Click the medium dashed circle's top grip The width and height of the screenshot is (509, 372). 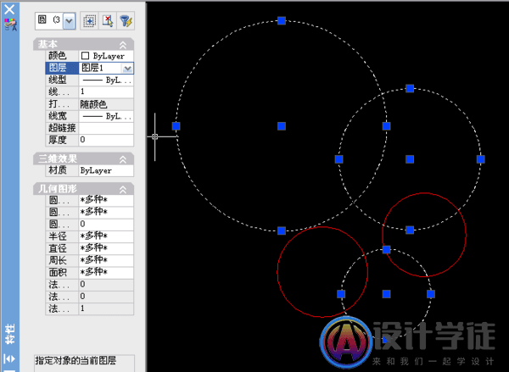click(x=410, y=88)
